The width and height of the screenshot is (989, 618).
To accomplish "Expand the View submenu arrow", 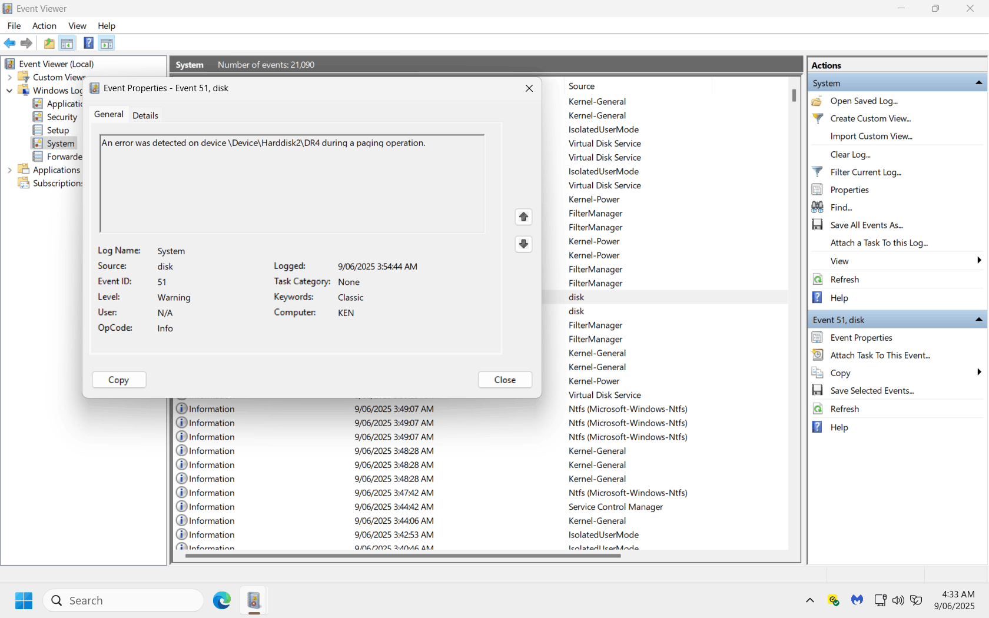I will [979, 261].
